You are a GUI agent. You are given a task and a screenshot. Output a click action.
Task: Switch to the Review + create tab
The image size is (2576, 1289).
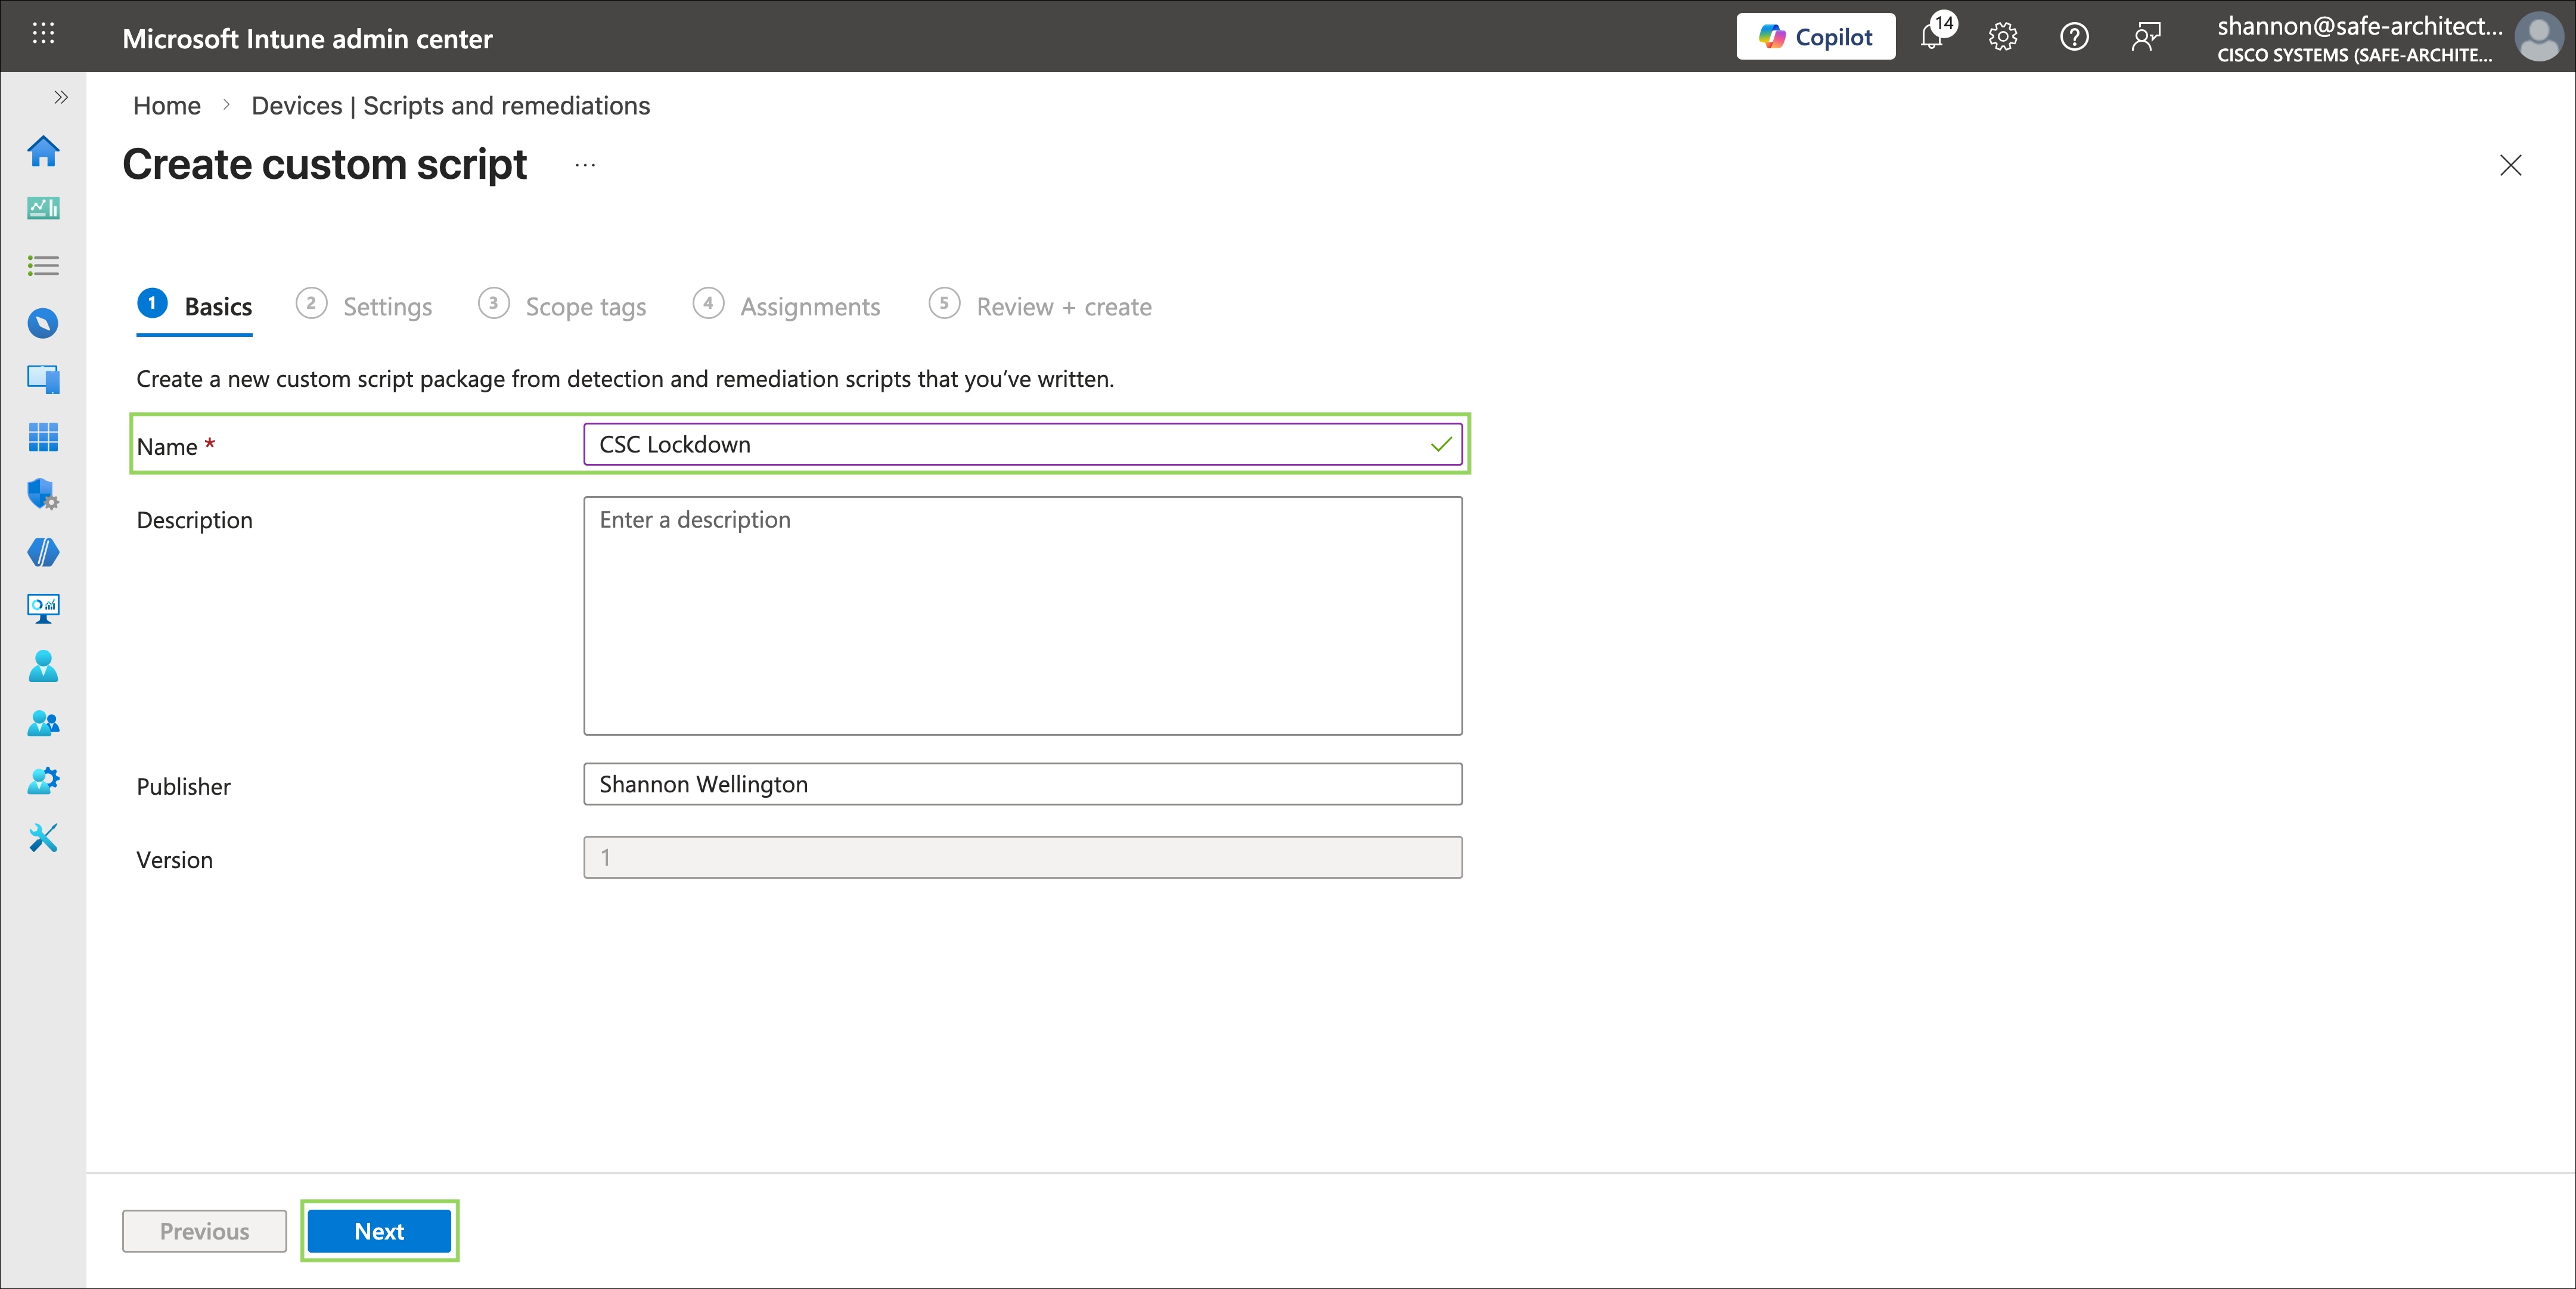[1040, 306]
